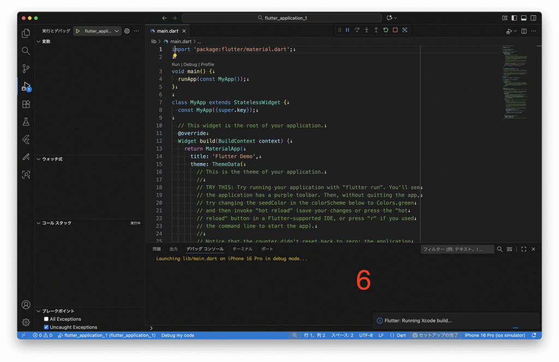This screenshot has width=559, height=362.
Task: Enable the All Exceptions breakpoint checkbox
Action: click(46, 319)
